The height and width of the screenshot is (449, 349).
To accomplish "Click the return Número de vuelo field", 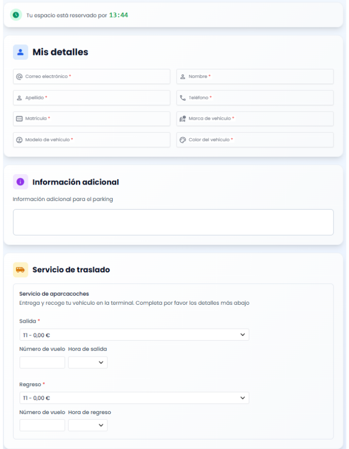I will (x=42, y=425).
